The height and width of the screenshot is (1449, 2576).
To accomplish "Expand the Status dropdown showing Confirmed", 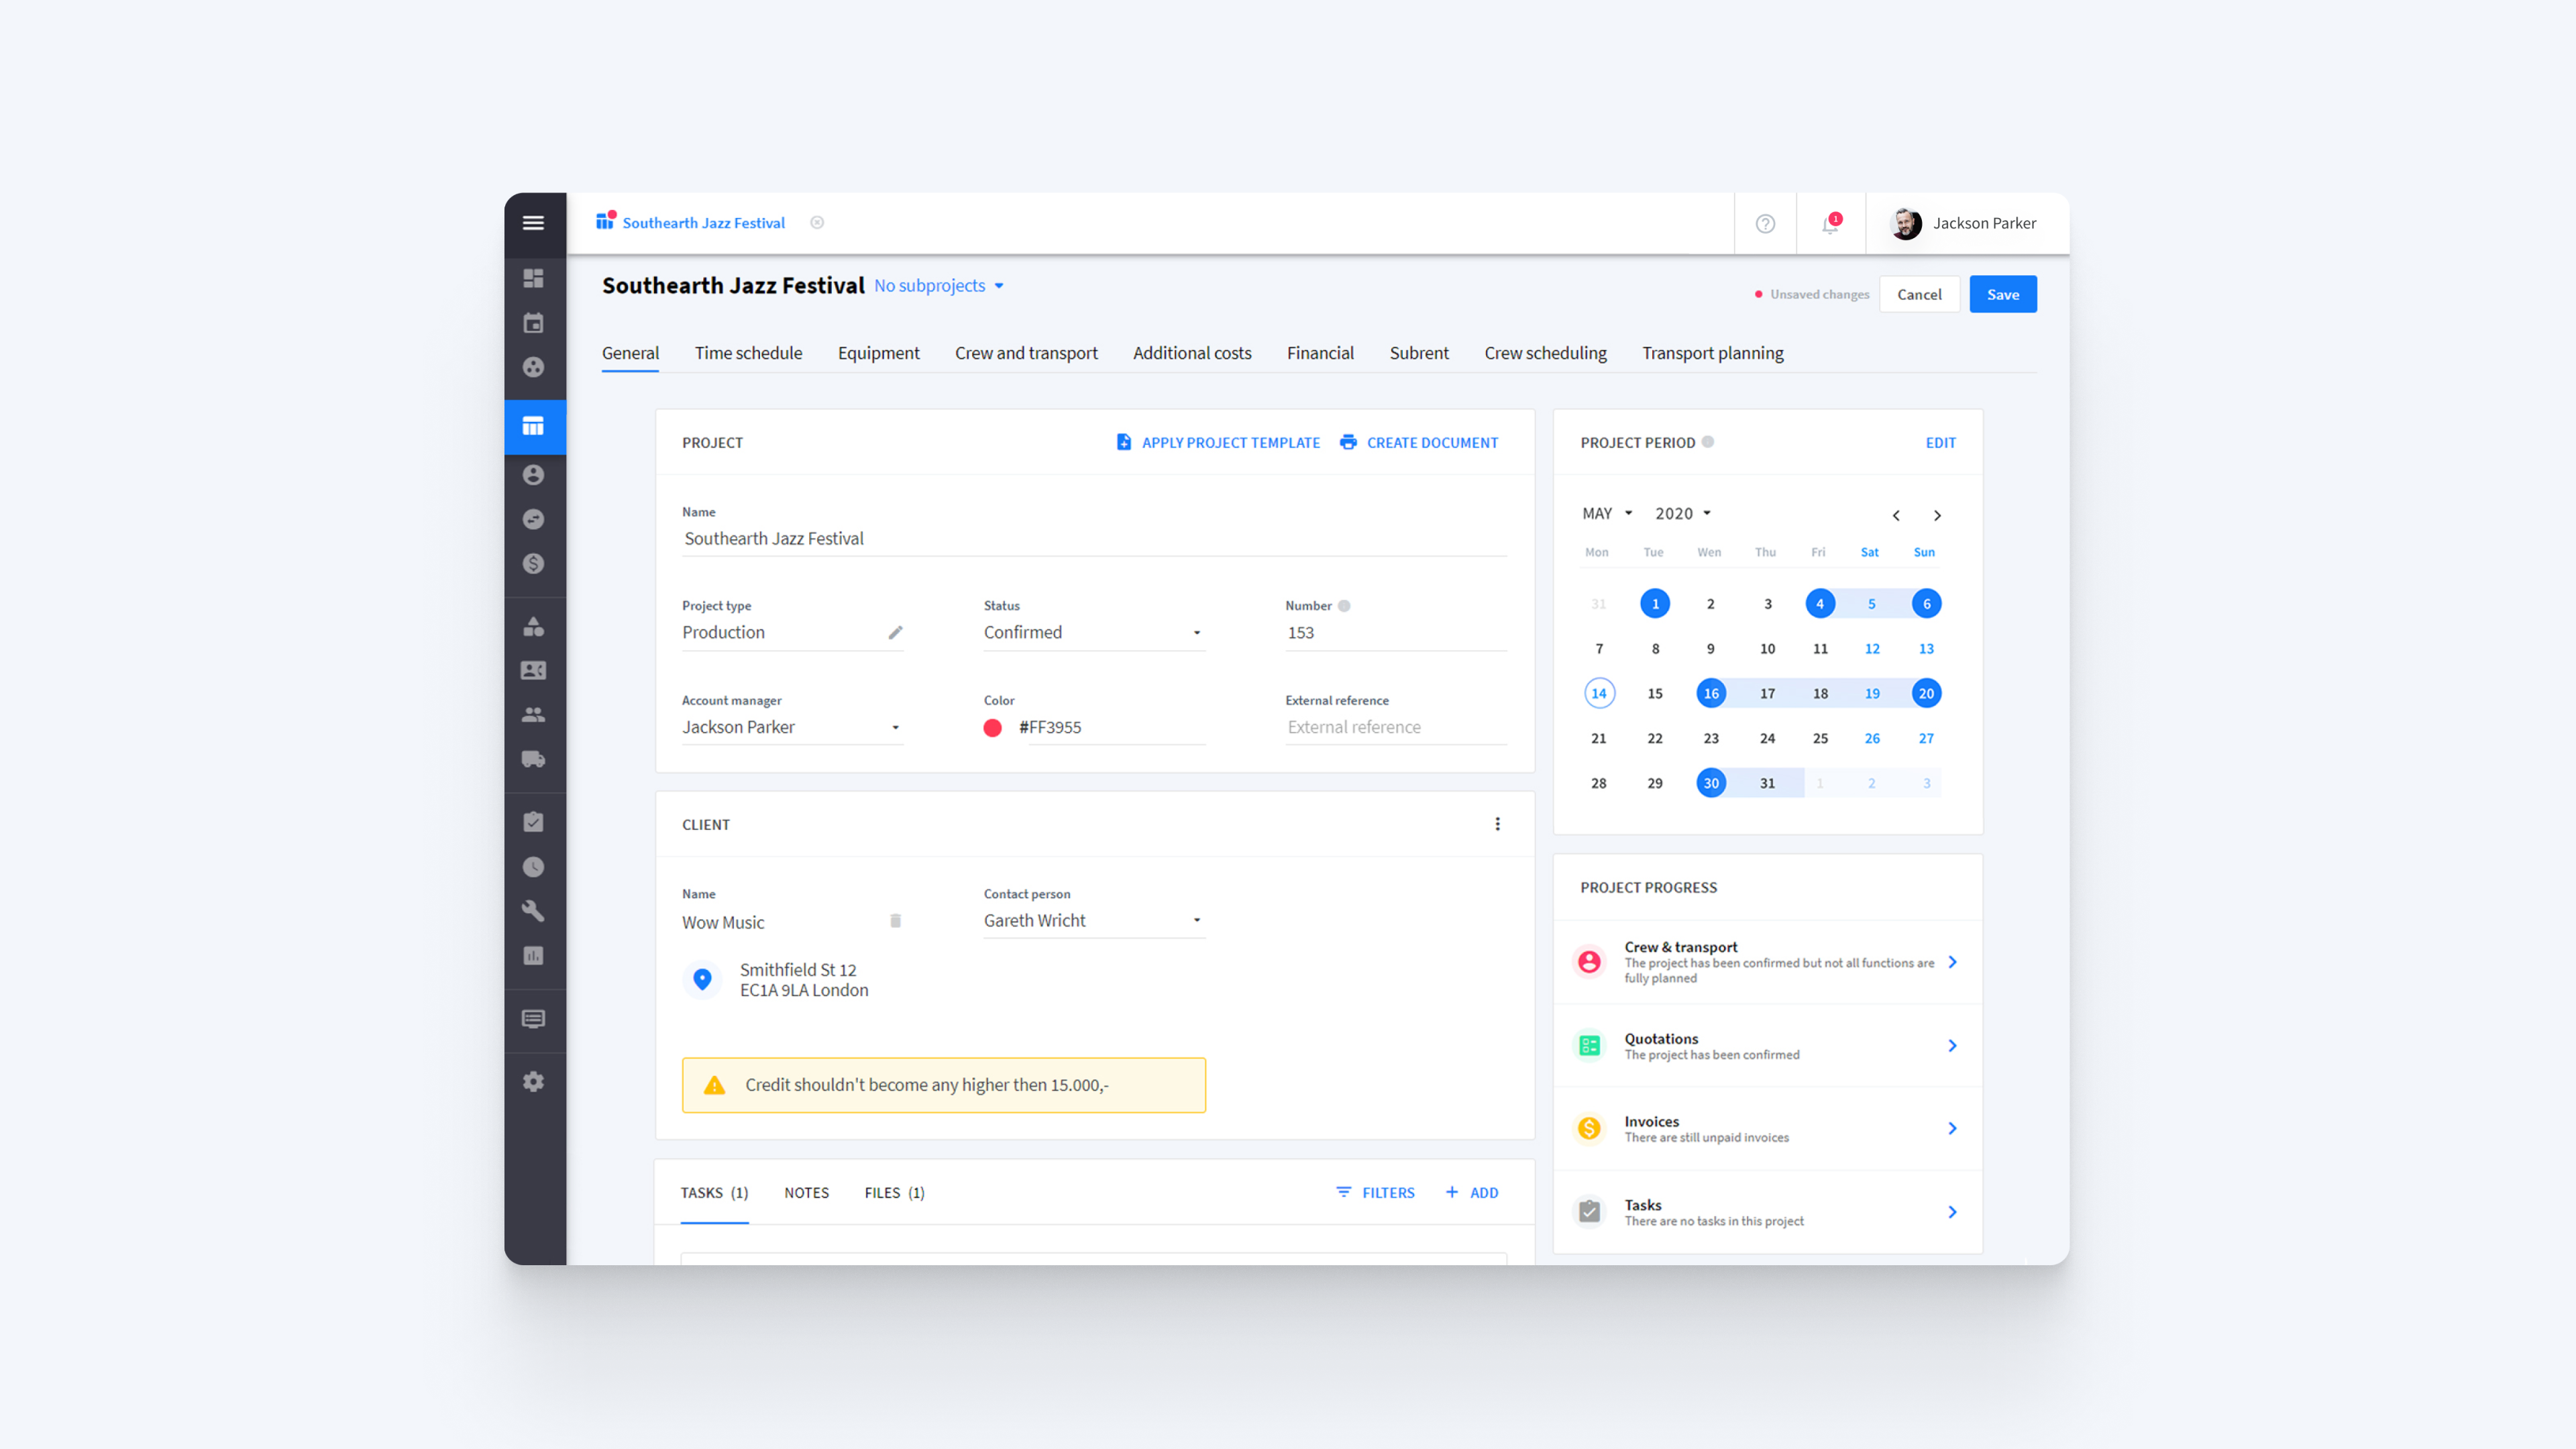I will [x=1196, y=632].
